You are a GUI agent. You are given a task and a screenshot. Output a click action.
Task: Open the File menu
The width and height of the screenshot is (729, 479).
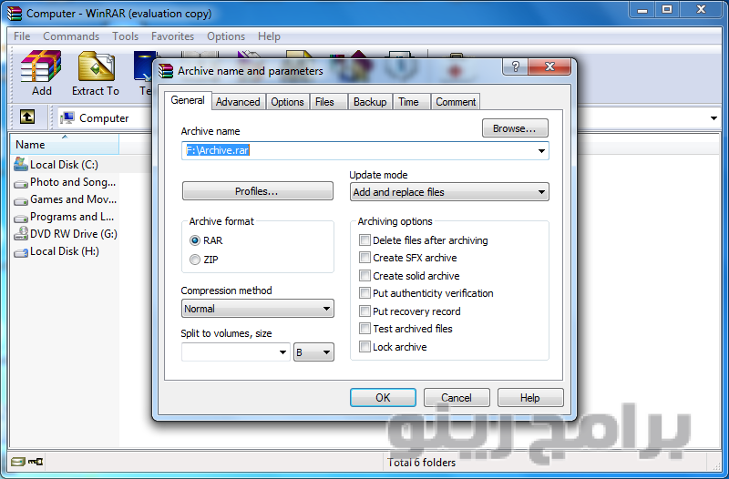[x=22, y=36]
